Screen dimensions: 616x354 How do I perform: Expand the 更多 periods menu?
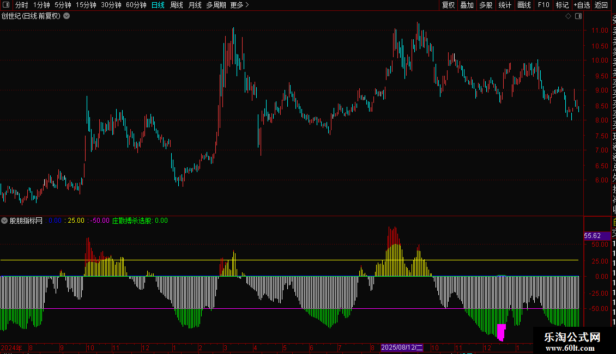(240, 5)
